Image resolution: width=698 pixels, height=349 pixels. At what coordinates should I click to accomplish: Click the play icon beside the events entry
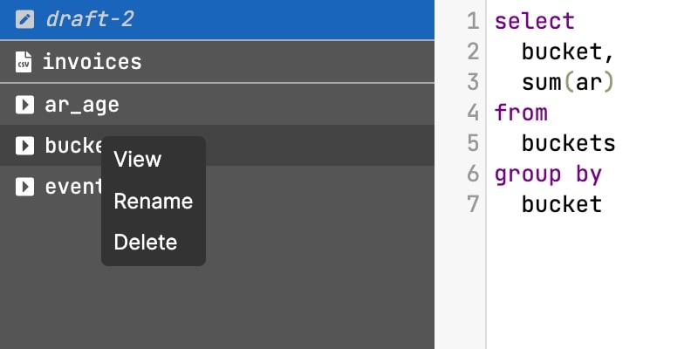tap(24, 187)
